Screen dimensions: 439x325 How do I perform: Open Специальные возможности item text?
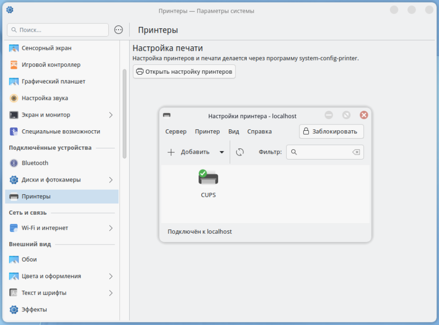tap(61, 131)
